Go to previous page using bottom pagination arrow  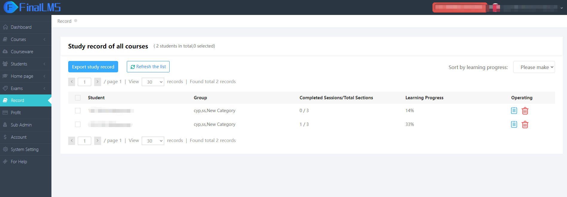(71, 141)
